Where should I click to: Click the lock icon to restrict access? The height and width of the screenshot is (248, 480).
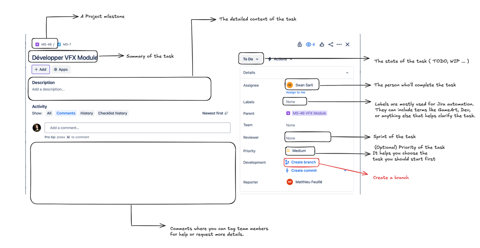tap(299, 44)
